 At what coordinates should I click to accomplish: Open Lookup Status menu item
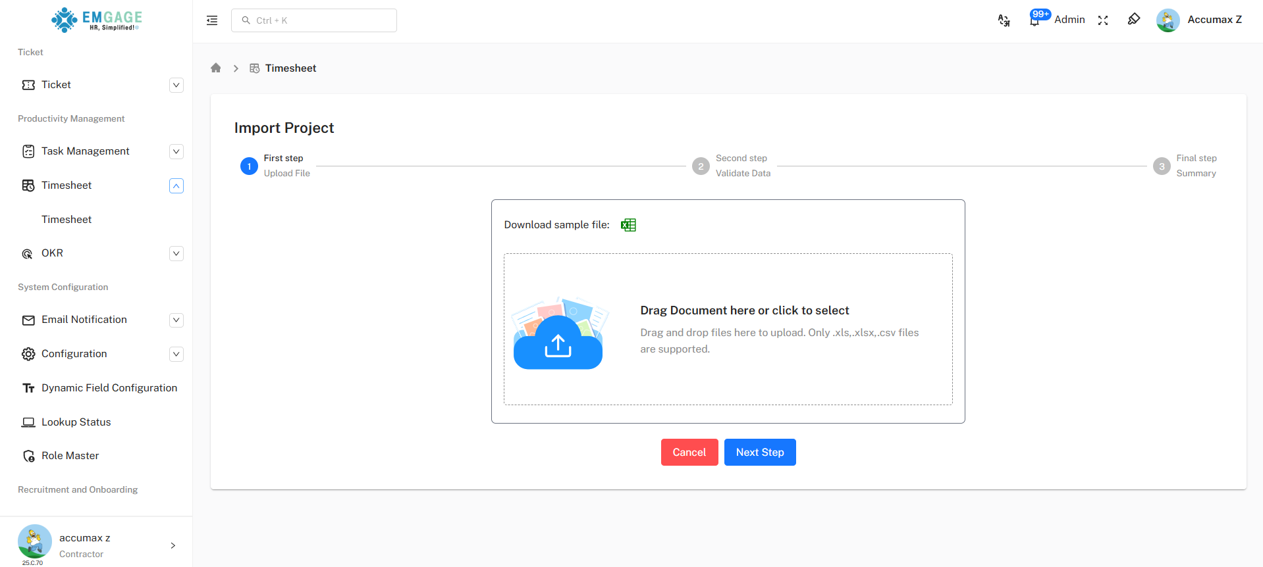pos(76,422)
